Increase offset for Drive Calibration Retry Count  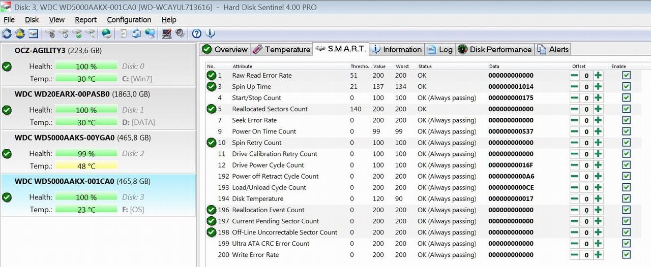point(598,154)
